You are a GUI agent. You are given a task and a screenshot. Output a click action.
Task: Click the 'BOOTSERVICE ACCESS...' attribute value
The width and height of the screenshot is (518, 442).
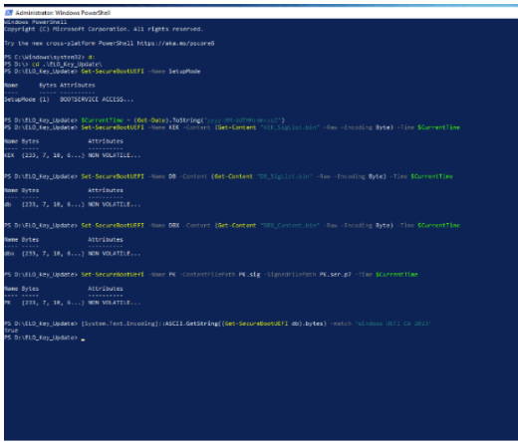point(97,100)
